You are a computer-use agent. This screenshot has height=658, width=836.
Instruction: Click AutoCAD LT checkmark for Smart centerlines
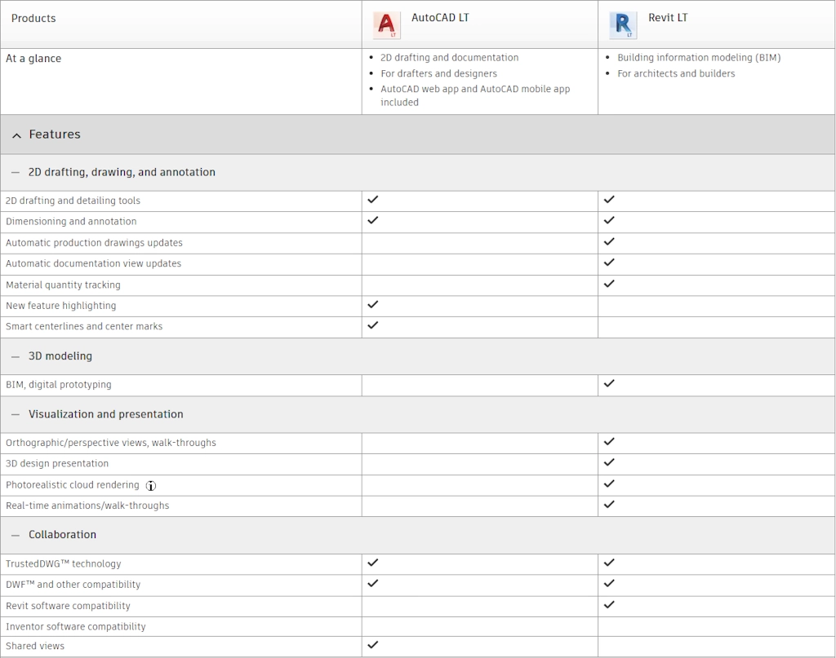(373, 325)
